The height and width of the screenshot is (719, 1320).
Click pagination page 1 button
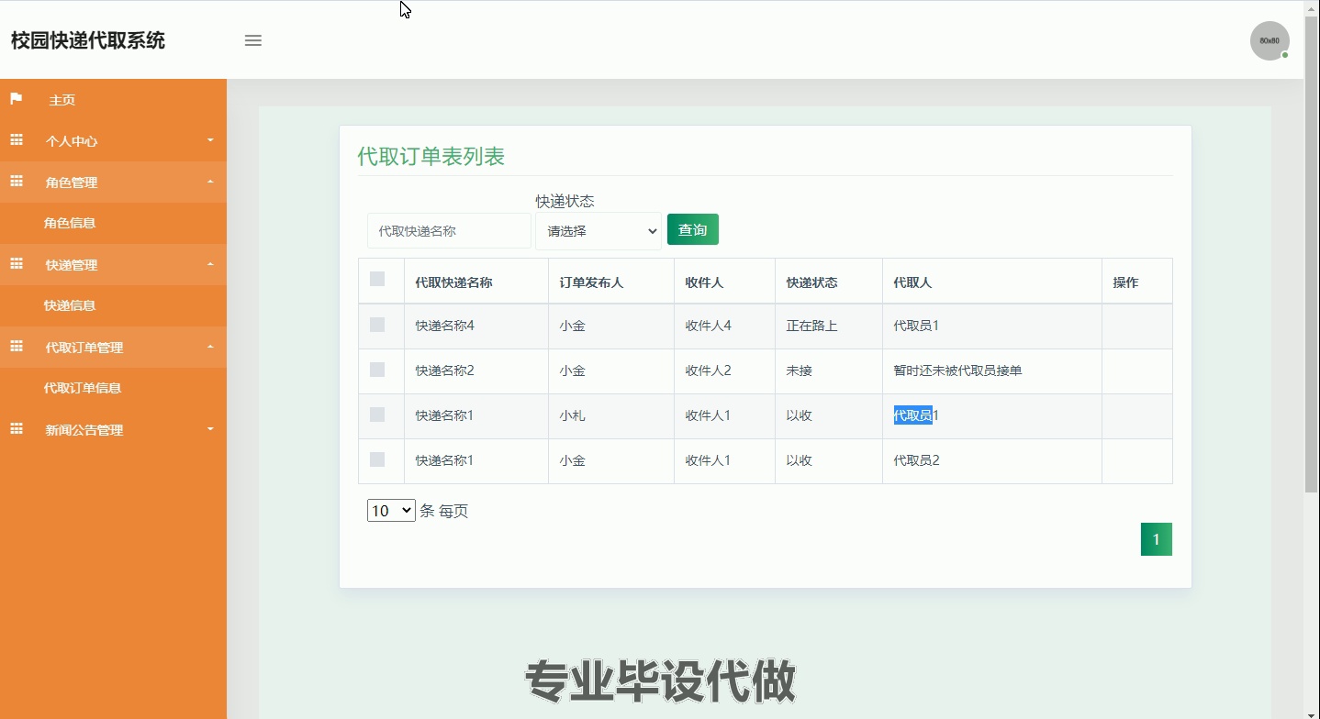(x=1156, y=538)
